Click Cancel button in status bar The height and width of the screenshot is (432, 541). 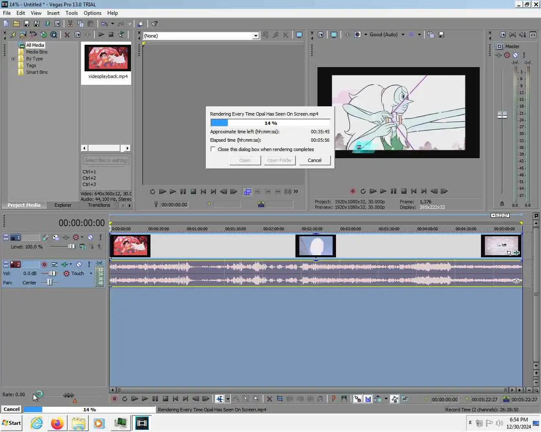click(x=11, y=409)
